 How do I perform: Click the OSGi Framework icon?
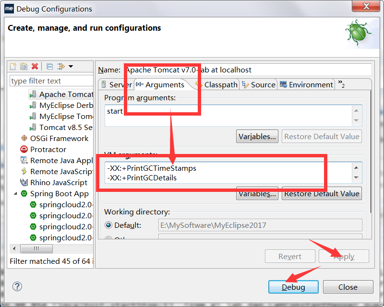[24, 138]
